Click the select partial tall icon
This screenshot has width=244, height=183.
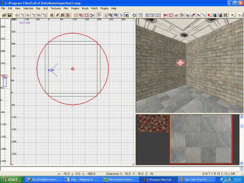(x=63, y=15)
